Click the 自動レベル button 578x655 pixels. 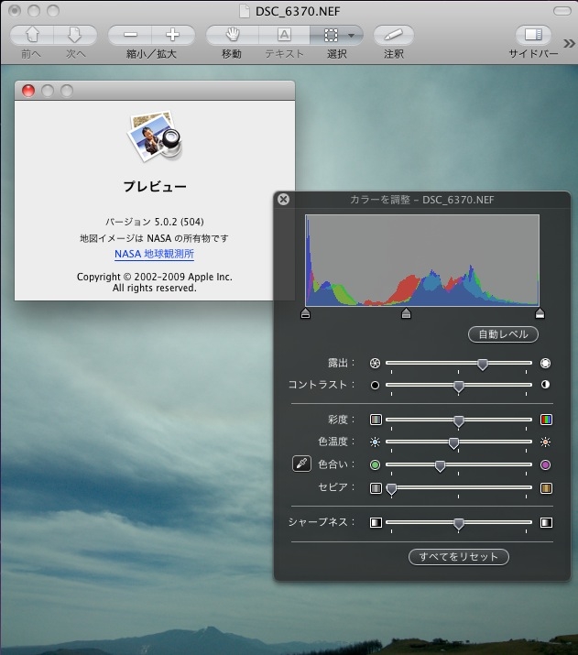point(503,334)
